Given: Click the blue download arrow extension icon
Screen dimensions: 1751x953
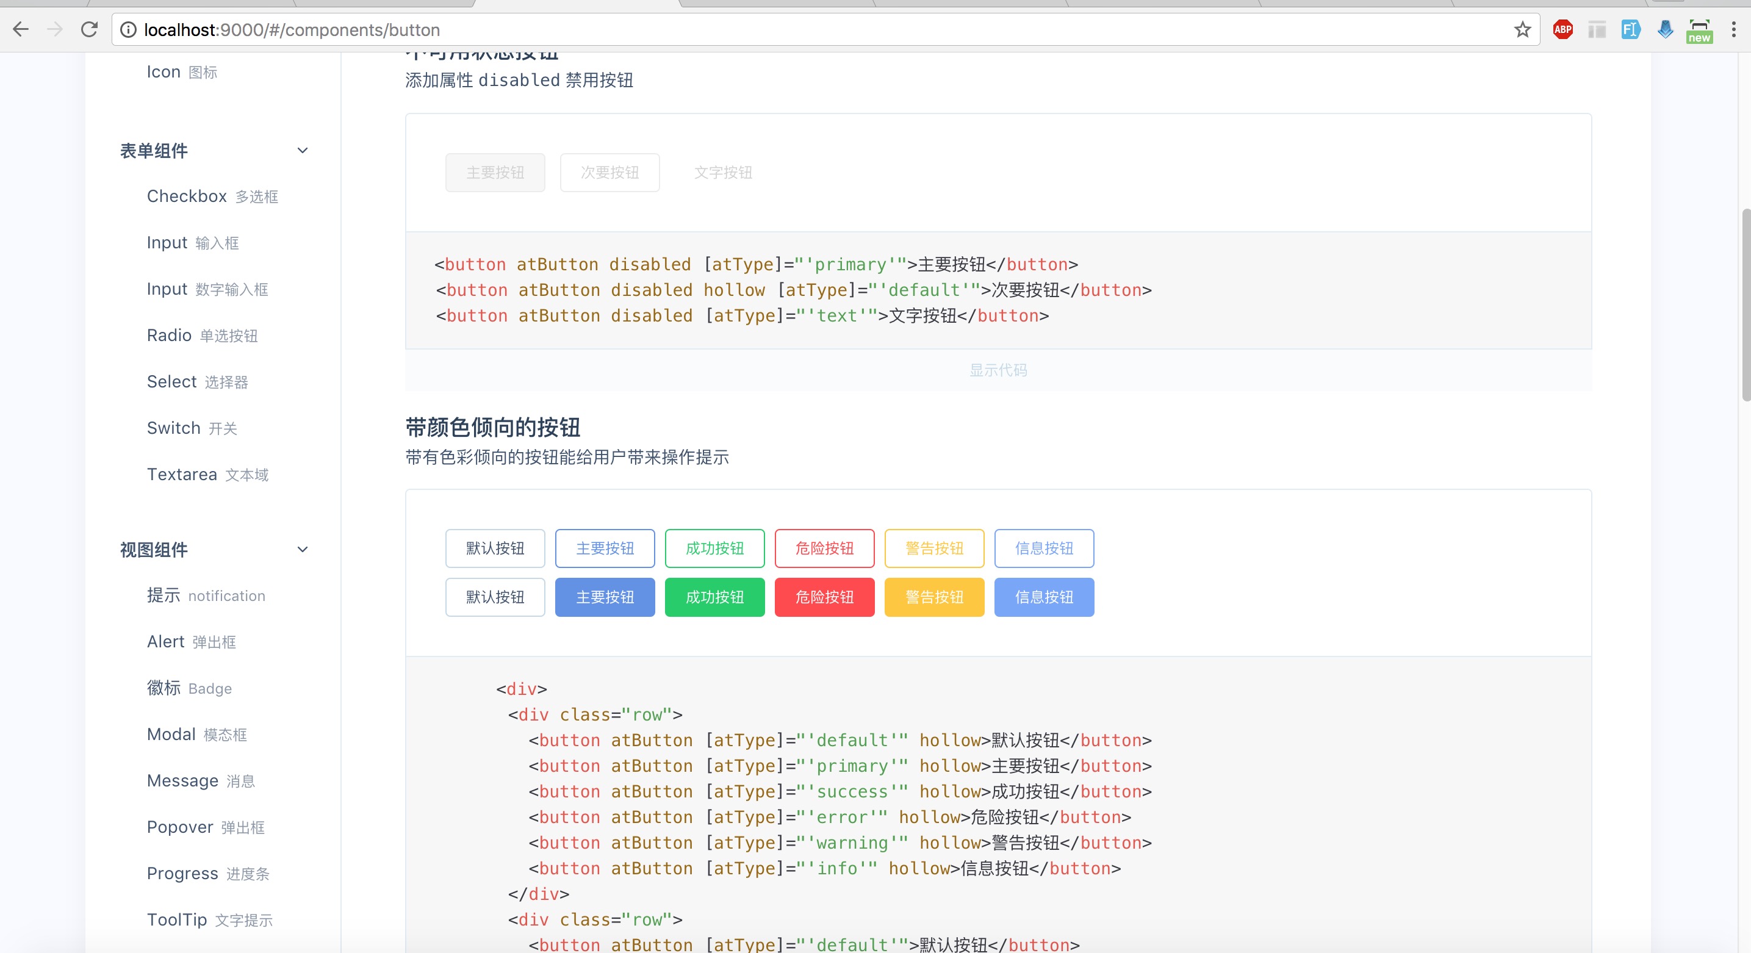Looking at the screenshot, I should pyautogui.click(x=1665, y=29).
